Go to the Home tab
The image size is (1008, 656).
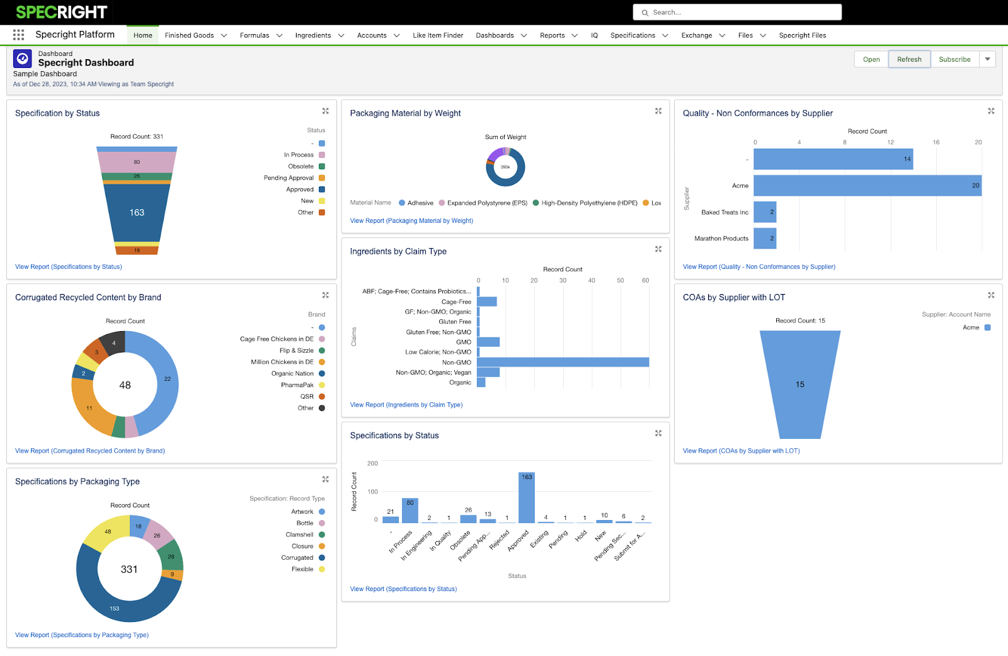[143, 35]
